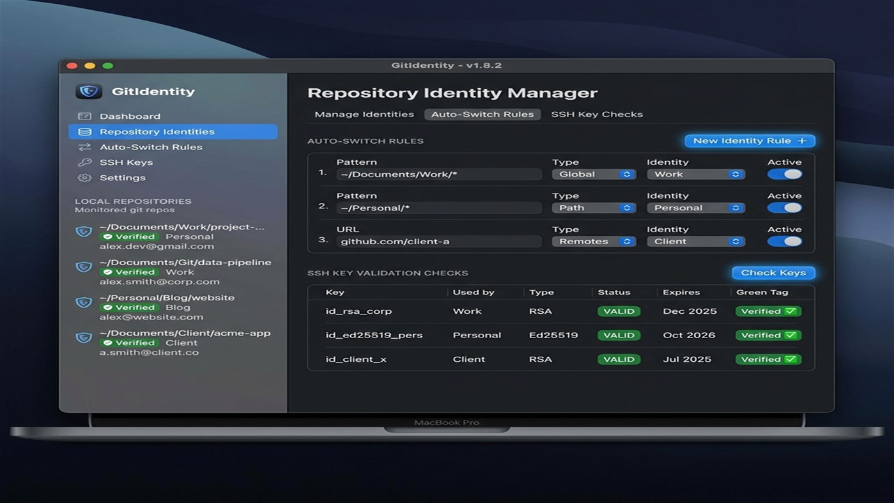Click Verified tag for id_ed25519_pers
This screenshot has width=894, height=503.
768,335
